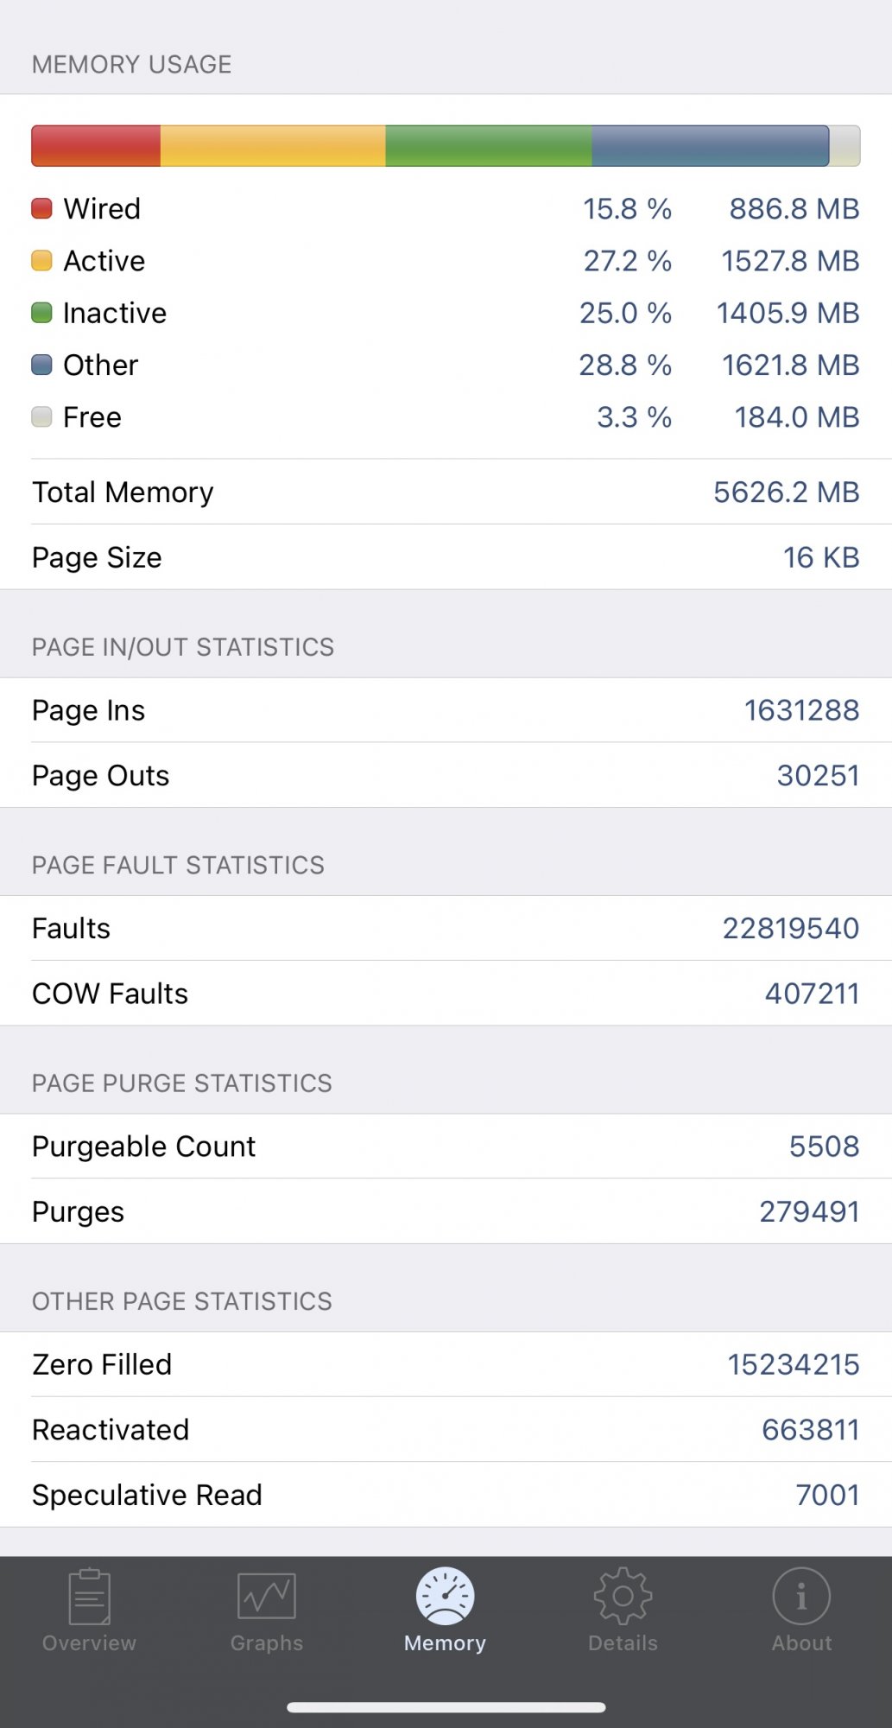
Task: Click the red Wired legend dot
Action: [41, 208]
